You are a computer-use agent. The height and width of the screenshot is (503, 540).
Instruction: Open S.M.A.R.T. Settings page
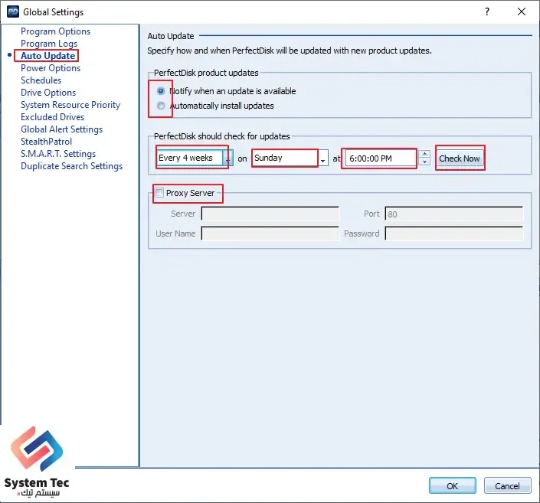pos(58,154)
